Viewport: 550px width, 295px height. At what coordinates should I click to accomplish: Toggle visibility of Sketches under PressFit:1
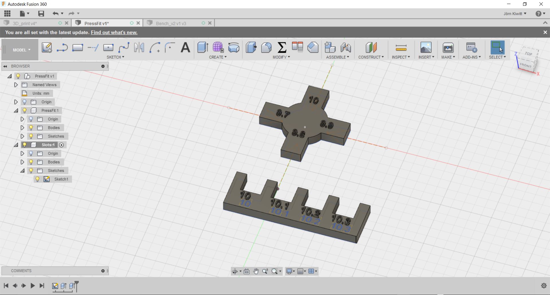click(x=31, y=136)
